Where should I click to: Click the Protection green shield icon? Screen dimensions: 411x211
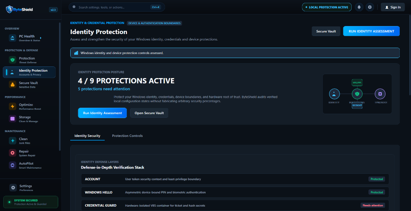tap(12, 60)
